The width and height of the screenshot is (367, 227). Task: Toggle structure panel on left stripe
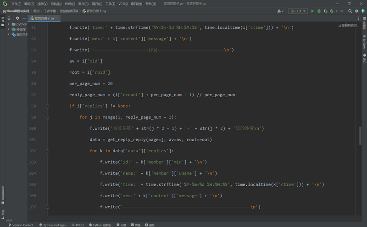[3, 214]
